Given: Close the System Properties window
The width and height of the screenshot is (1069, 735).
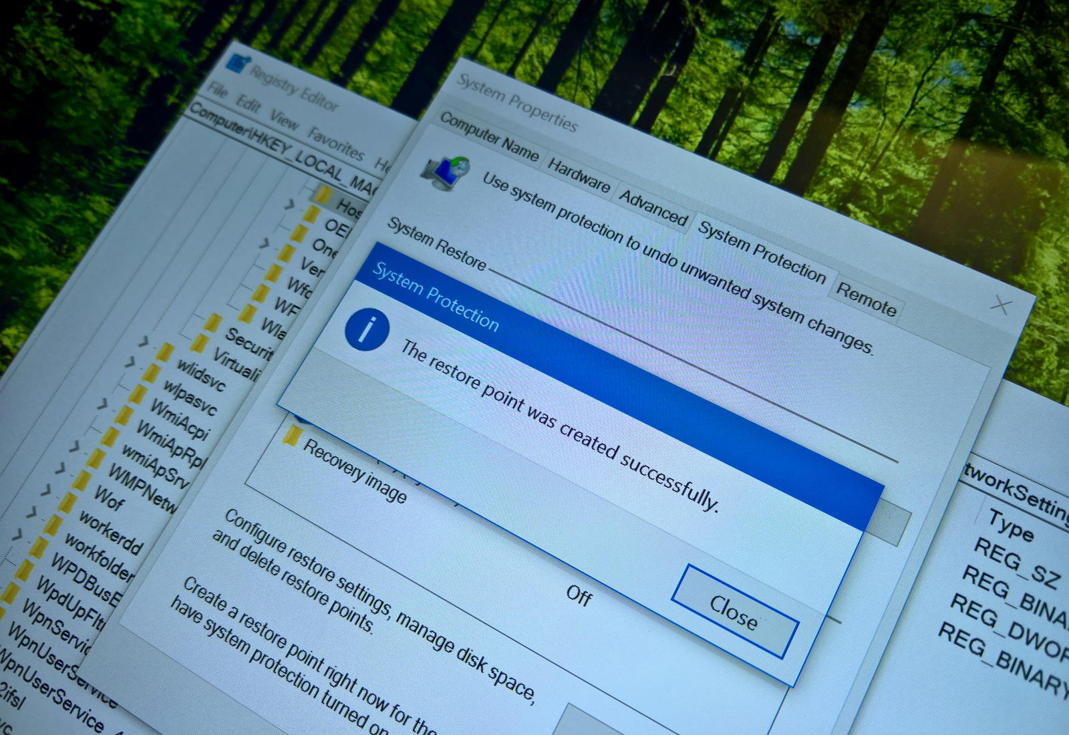Looking at the screenshot, I should click(x=1001, y=306).
